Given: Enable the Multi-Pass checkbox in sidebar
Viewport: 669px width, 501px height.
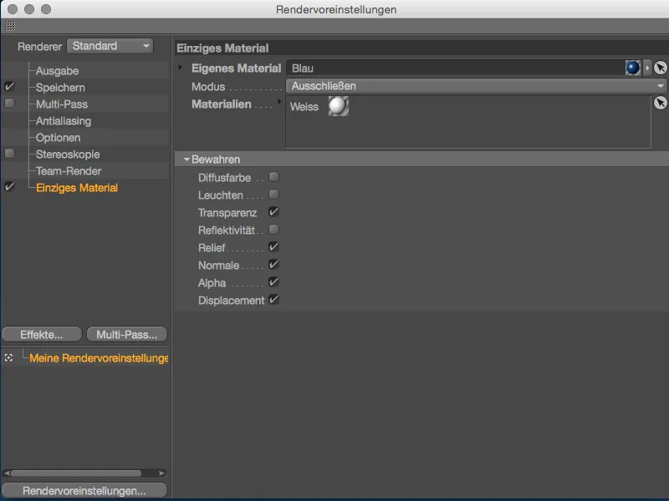Looking at the screenshot, I should (x=9, y=104).
